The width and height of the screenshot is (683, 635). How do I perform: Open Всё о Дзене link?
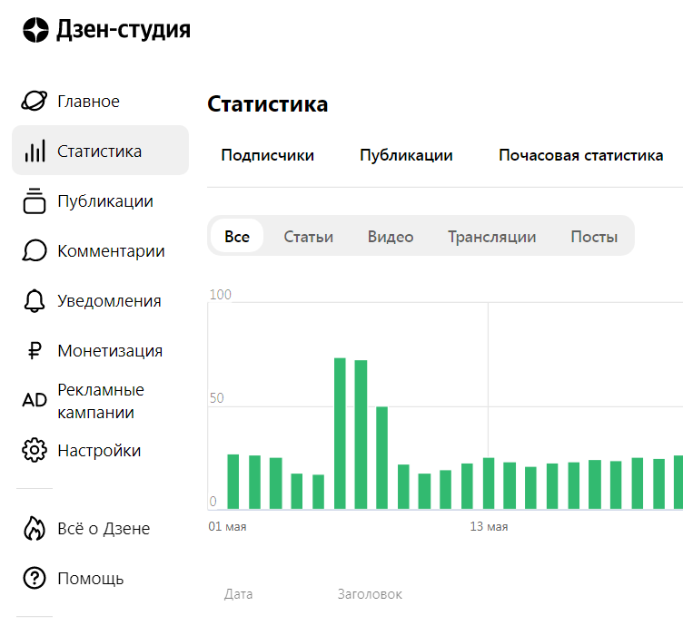pyautogui.click(x=104, y=529)
